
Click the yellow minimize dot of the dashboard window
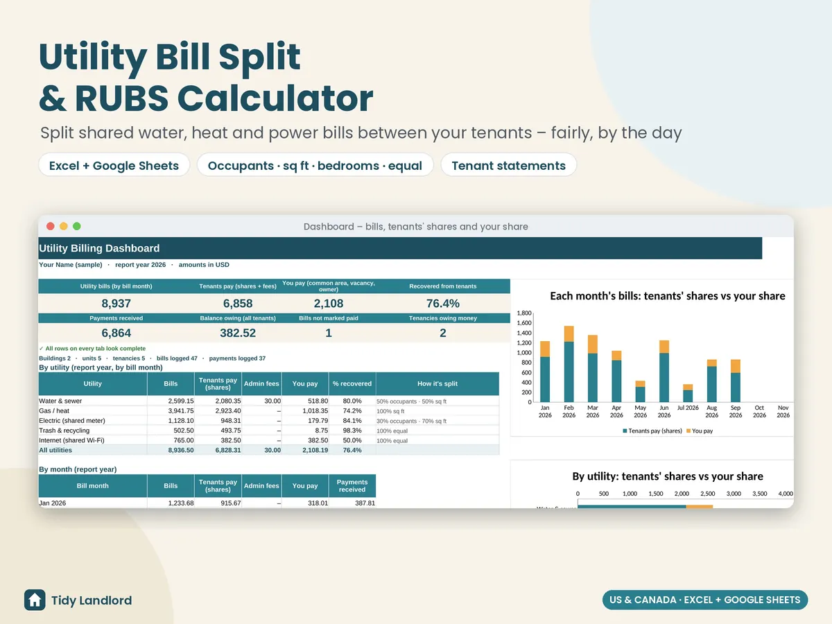(64, 226)
